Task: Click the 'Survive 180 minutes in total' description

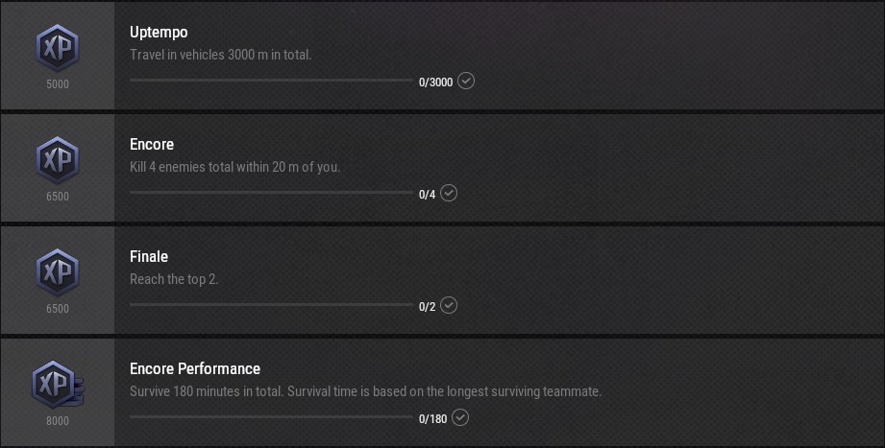Action: point(365,391)
